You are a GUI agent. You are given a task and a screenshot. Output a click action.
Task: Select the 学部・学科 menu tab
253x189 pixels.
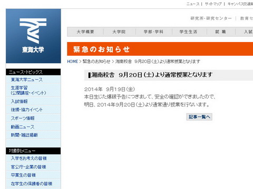[153, 32]
